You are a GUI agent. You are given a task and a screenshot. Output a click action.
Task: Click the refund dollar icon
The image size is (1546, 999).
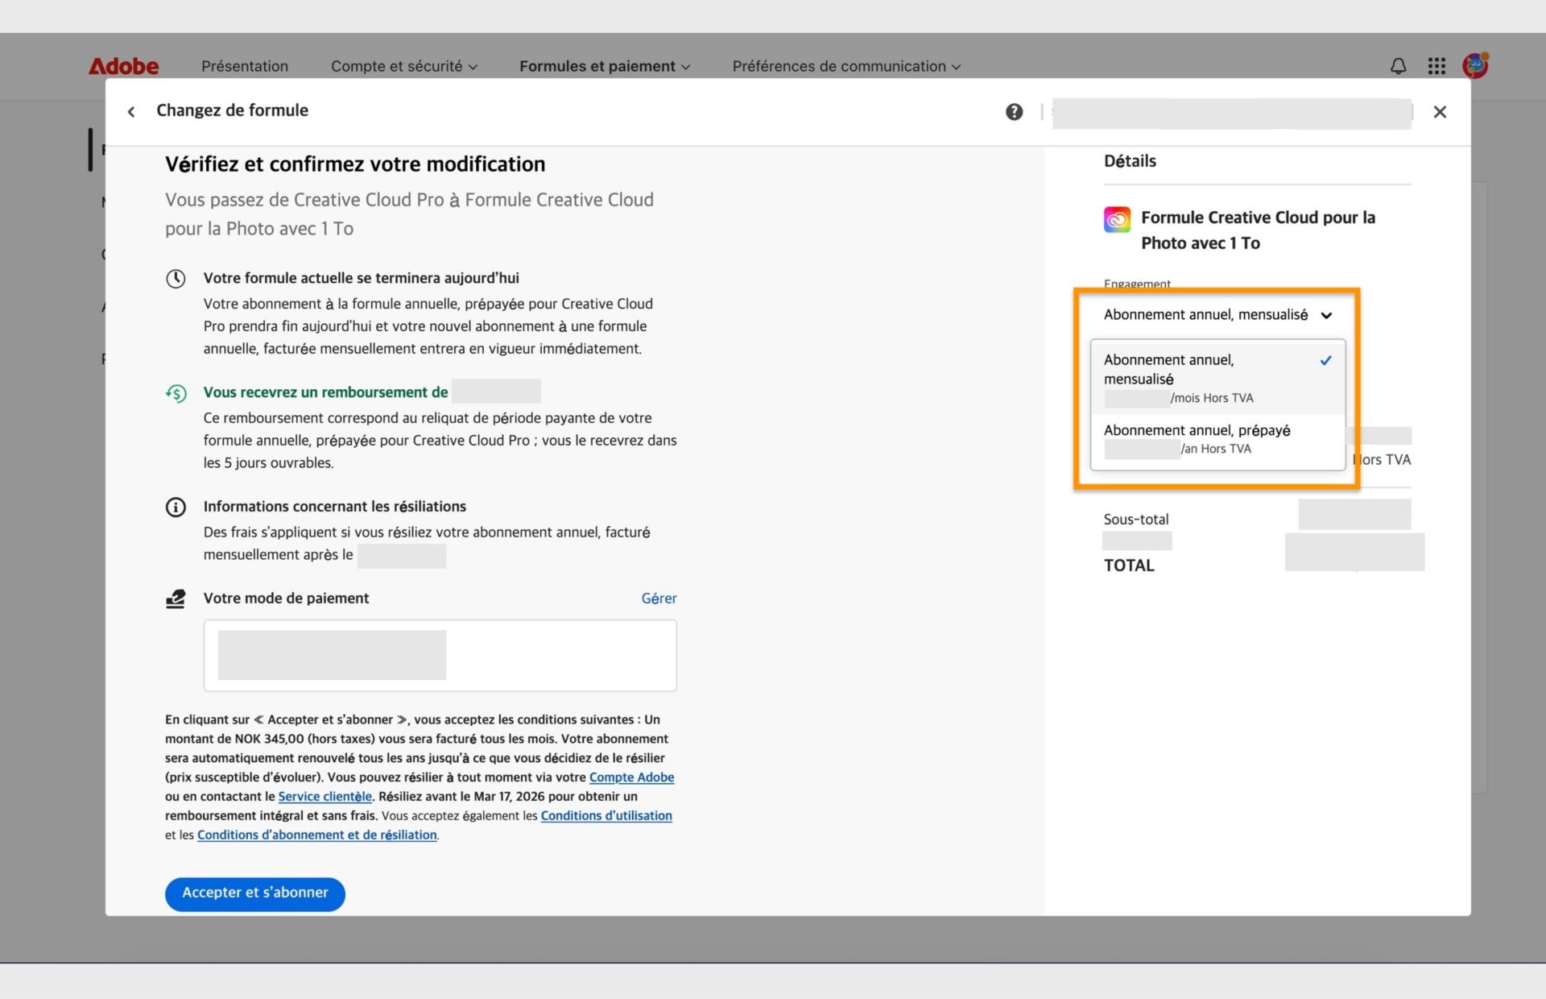177,394
